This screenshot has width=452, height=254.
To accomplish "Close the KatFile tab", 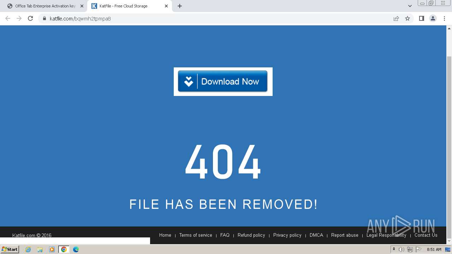I will pos(166,6).
